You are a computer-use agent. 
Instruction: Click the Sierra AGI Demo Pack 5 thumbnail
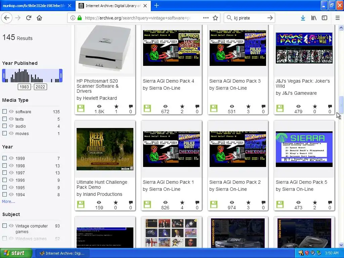coord(304,149)
